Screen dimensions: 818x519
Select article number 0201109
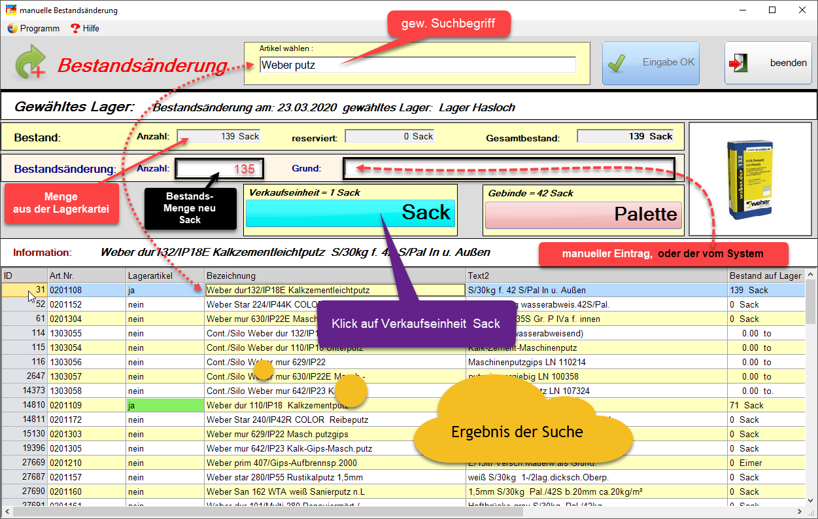[x=87, y=405]
